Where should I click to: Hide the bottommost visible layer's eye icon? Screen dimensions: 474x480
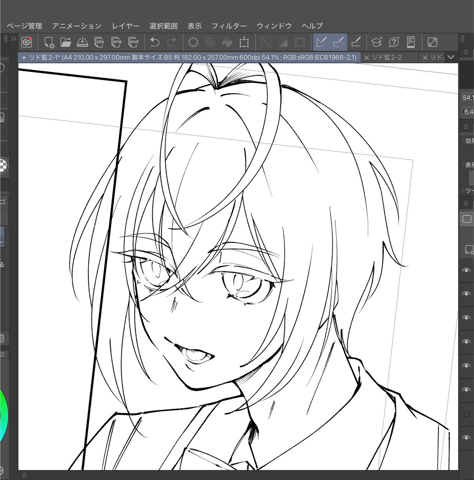466,438
